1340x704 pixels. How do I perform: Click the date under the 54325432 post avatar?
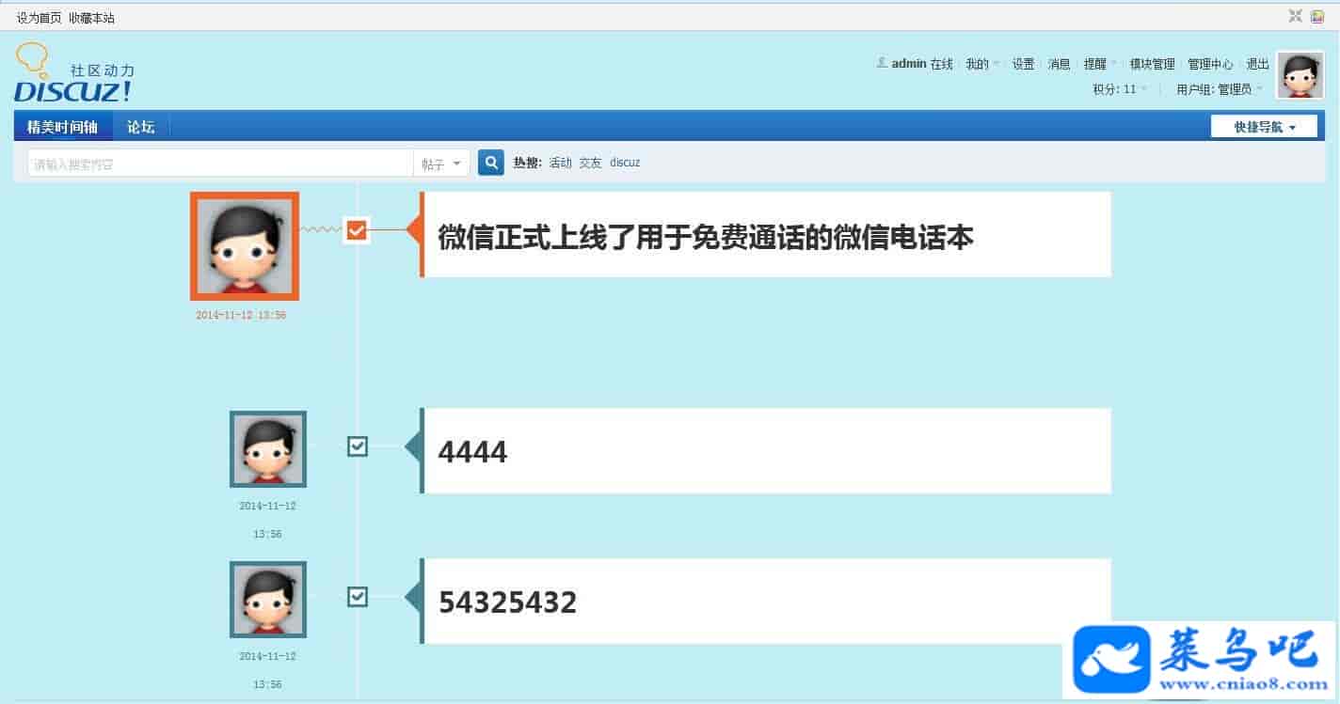pyautogui.click(x=267, y=670)
